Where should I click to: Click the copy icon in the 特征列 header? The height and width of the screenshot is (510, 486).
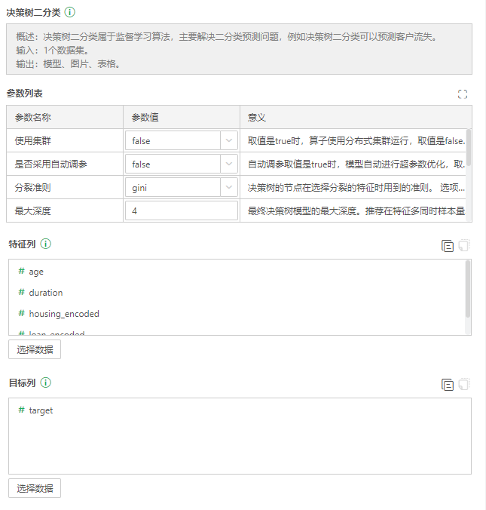pos(448,246)
